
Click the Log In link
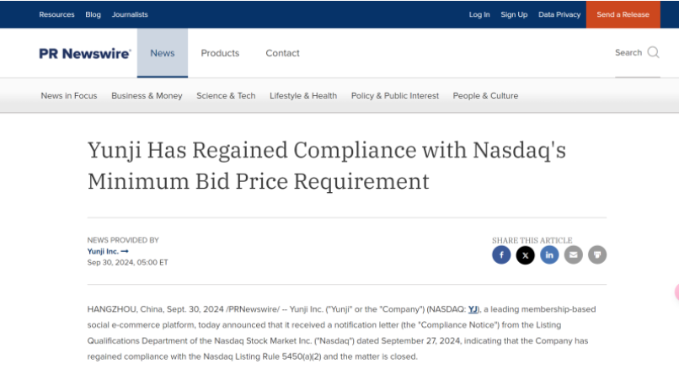(479, 14)
